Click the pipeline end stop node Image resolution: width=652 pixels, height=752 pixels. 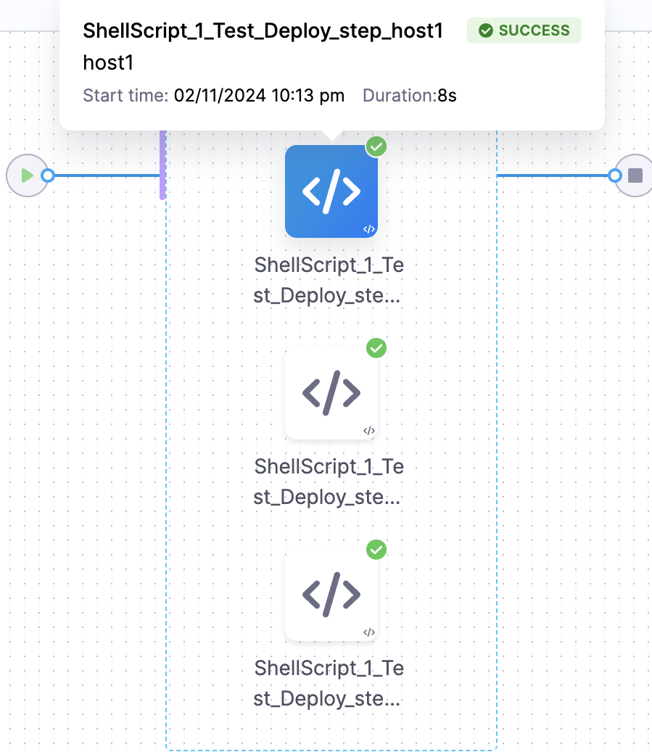(x=635, y=175)
